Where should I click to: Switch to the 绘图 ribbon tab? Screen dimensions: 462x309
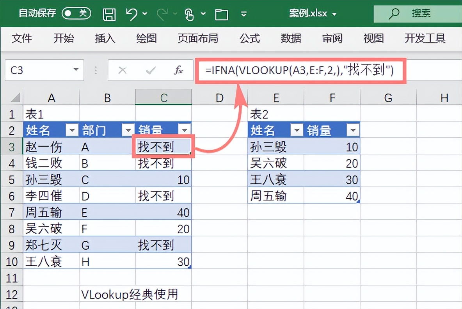146,38
